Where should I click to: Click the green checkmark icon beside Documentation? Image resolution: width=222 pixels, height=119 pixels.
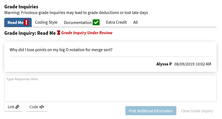click(96, 22)
